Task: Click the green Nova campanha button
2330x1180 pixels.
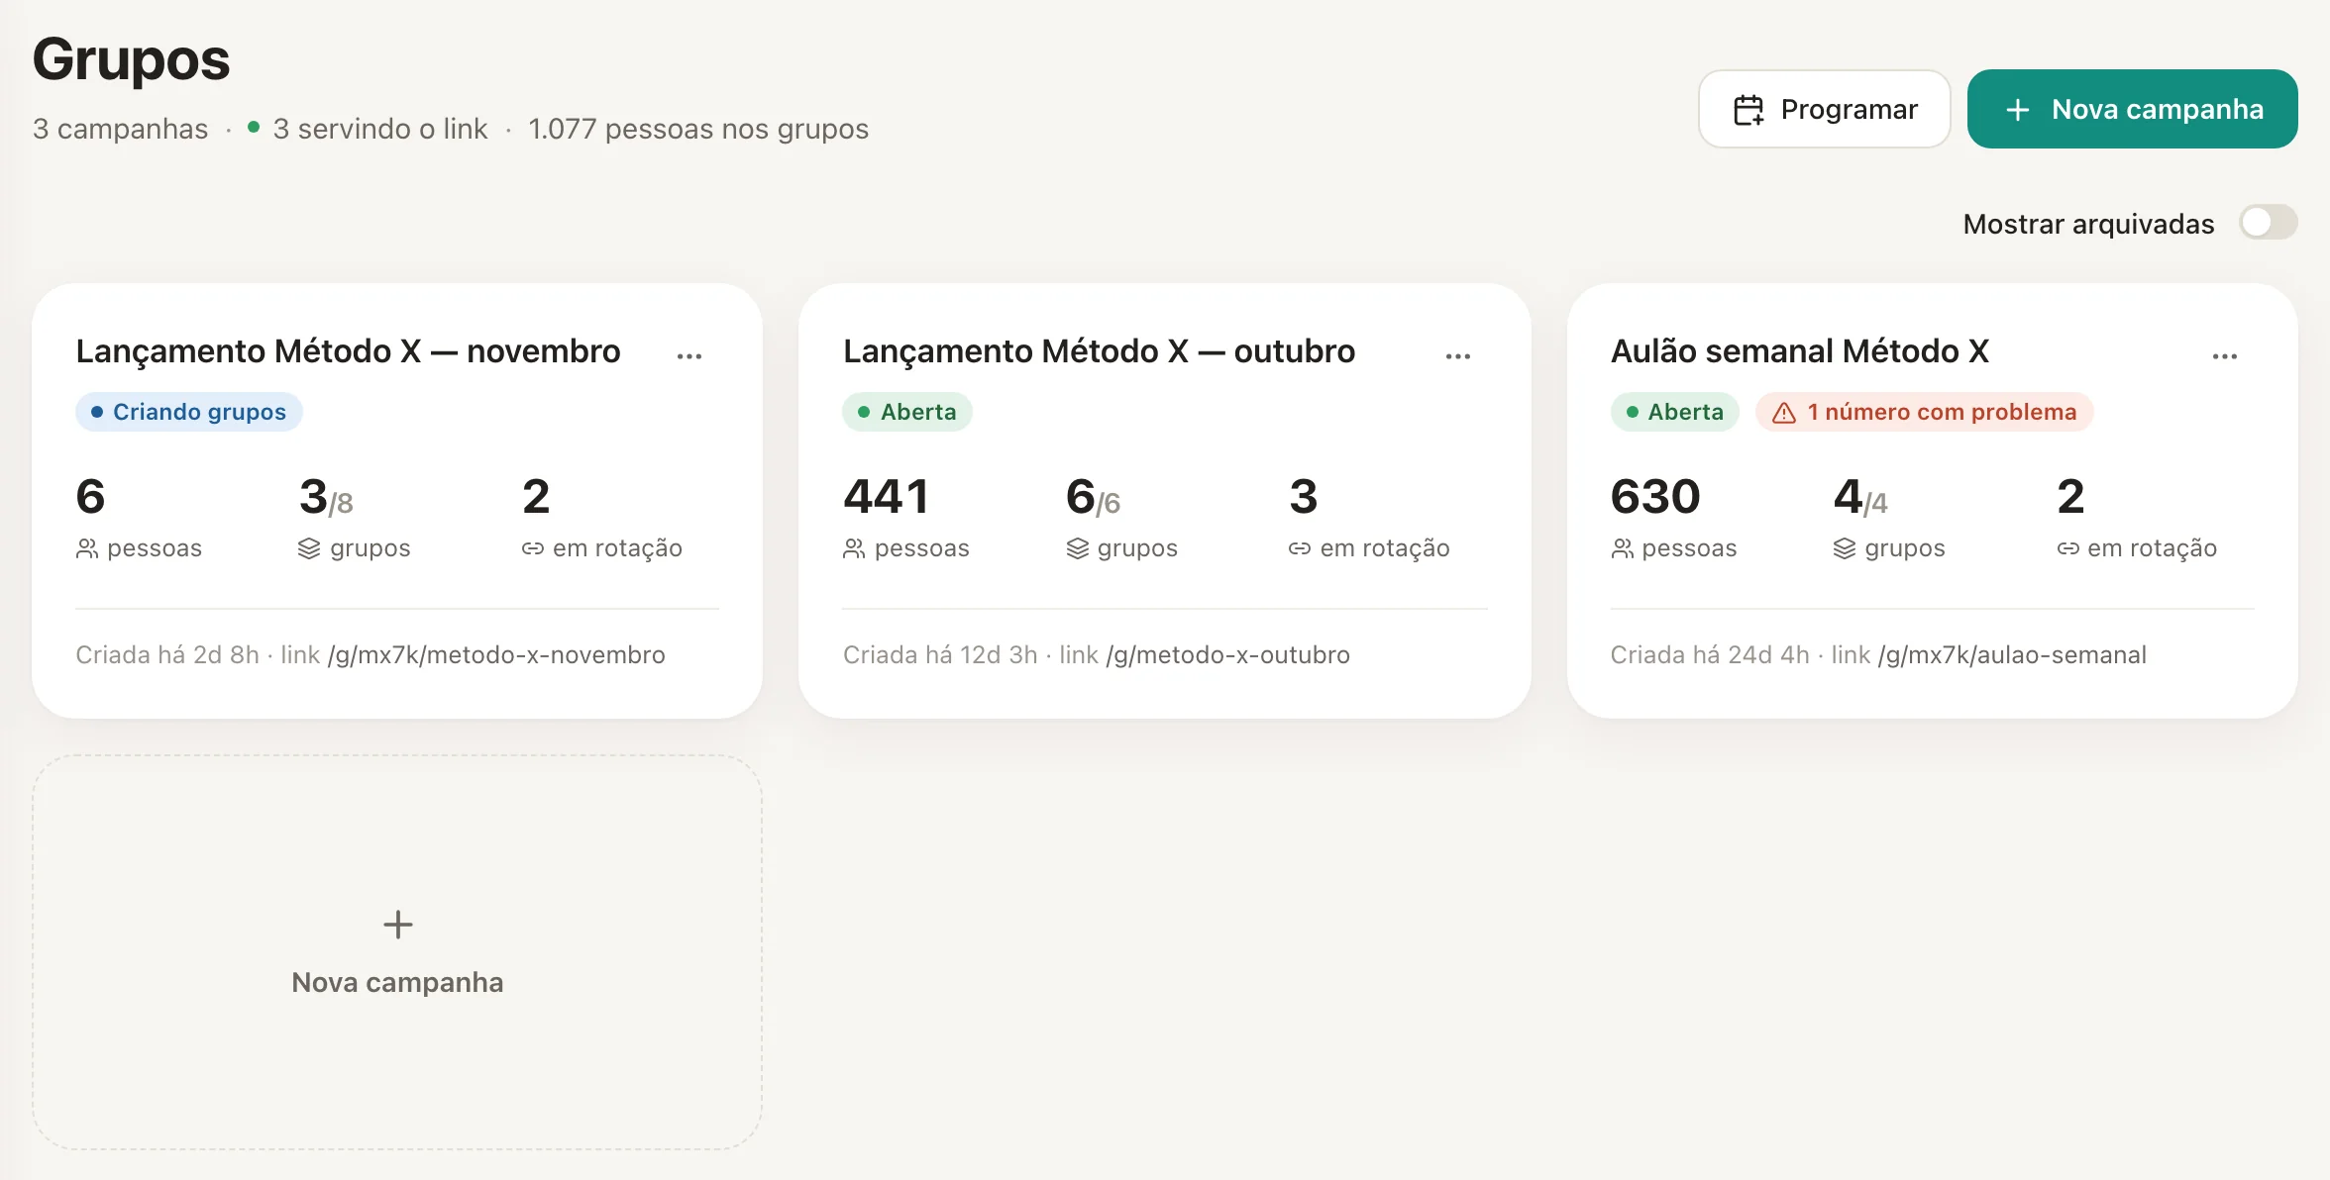Action: point(2132,109)
